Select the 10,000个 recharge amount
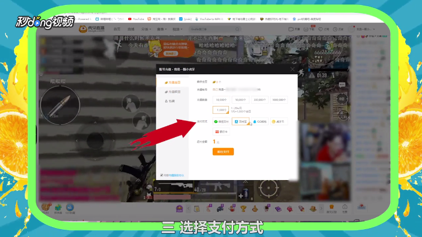Viewport: 422px width, 237px height. 221,100
